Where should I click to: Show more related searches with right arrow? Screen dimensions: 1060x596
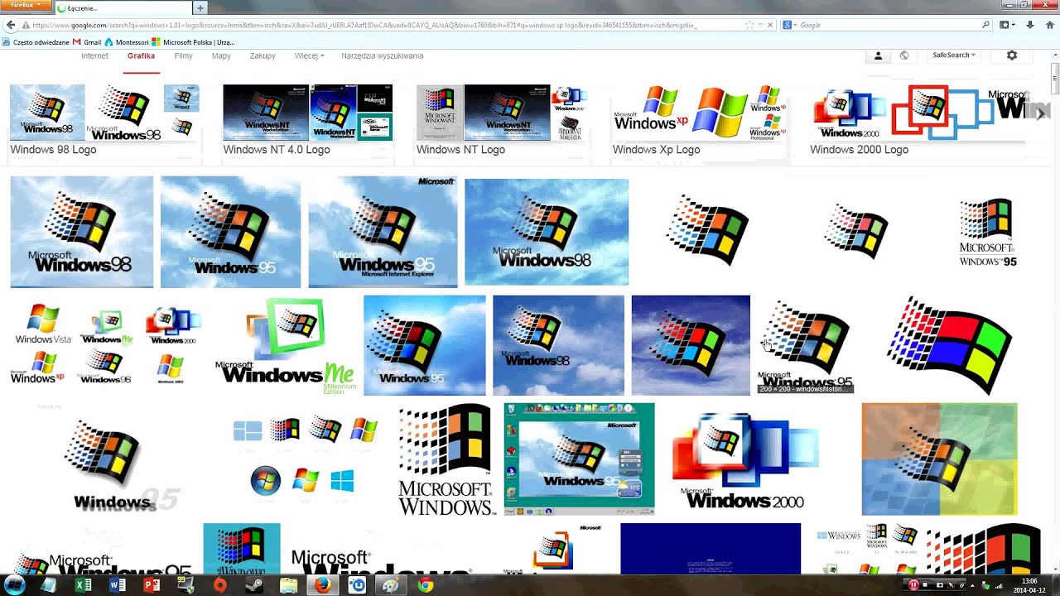1041,113
